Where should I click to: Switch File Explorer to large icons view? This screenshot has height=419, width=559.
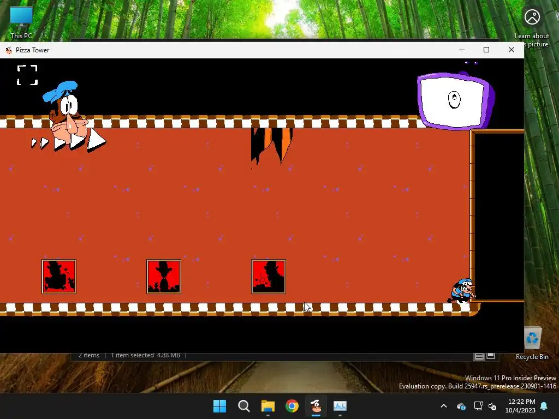pyautogui.click(x=491, y=356)
